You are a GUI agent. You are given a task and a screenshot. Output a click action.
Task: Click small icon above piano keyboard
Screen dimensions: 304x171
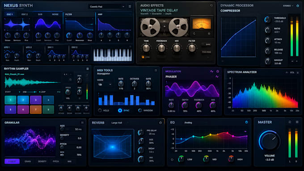coord(130,46)
